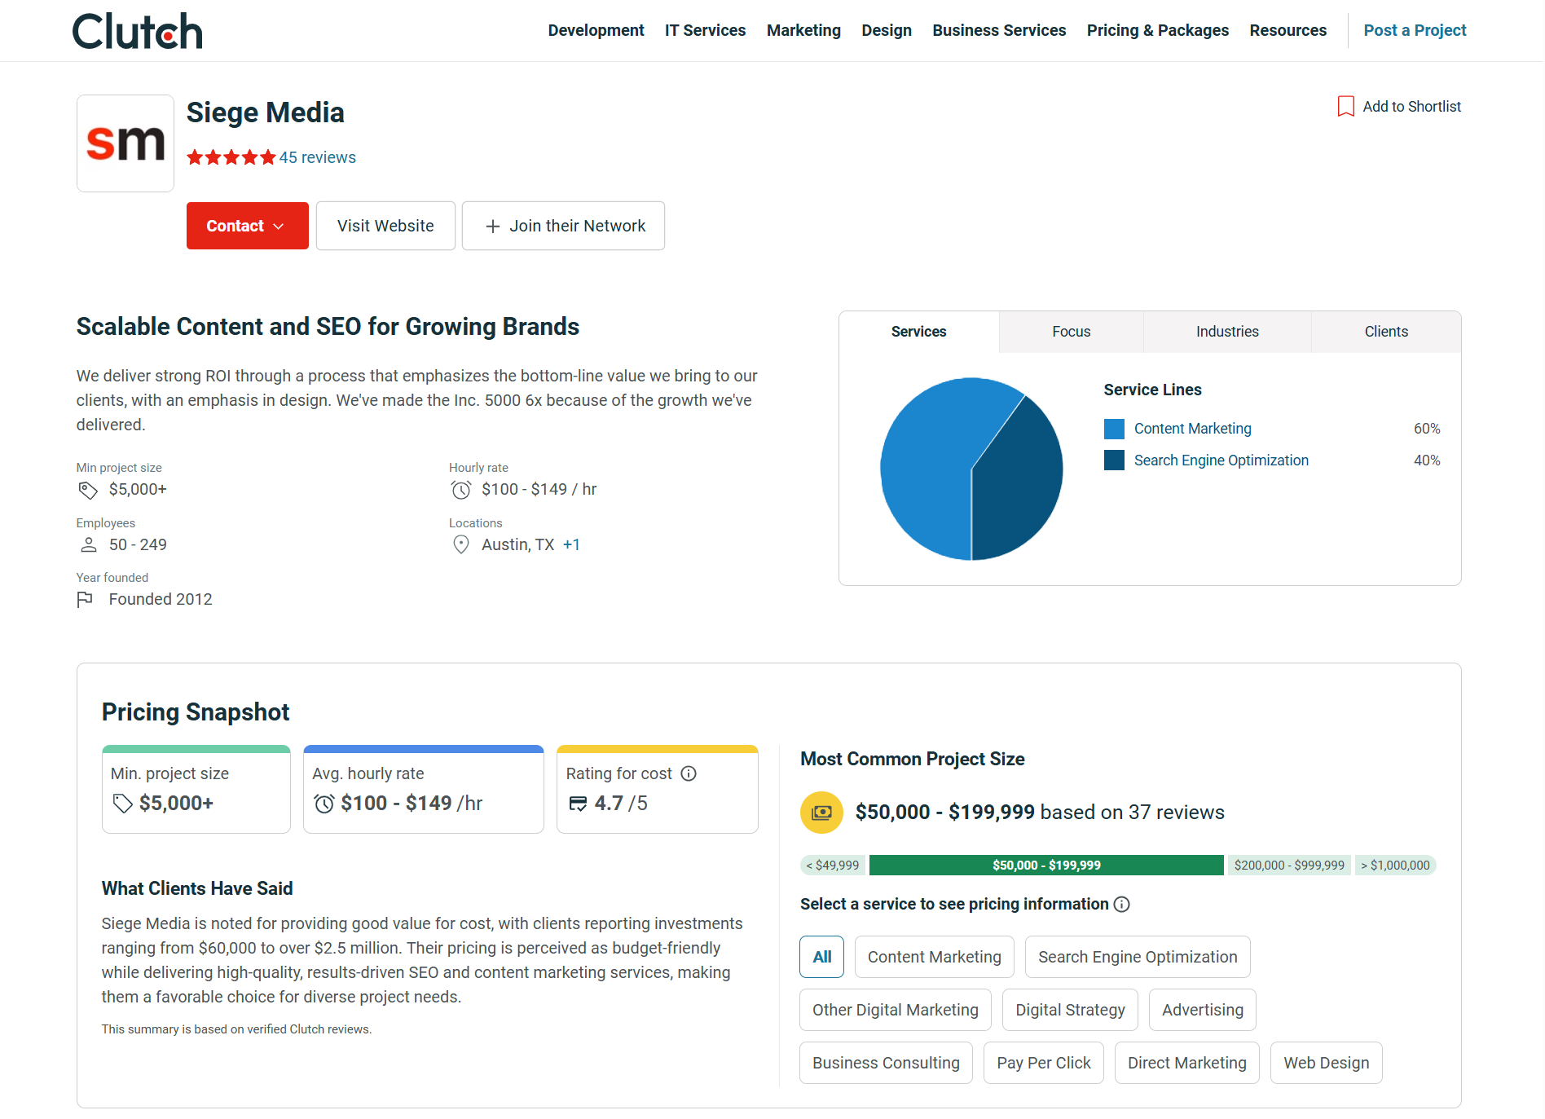Click the Clutch logo in the header

(137, 31)
